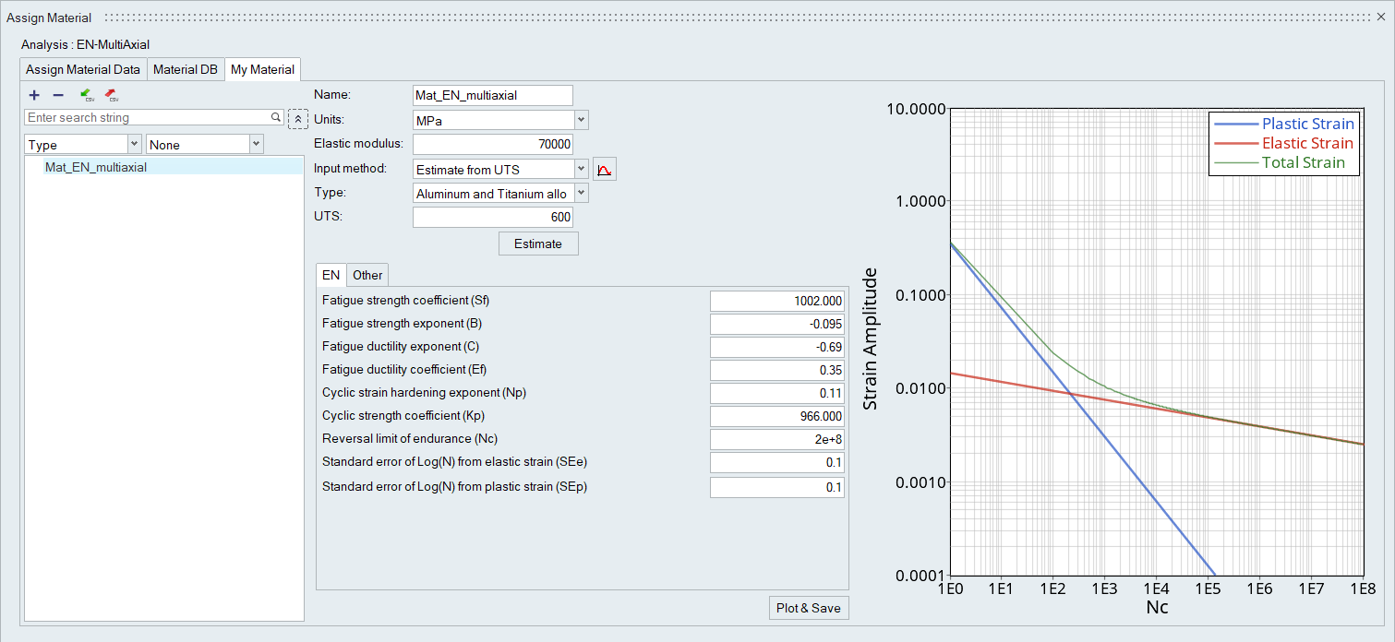Select the My Material tab

click(x=263, y=69)
